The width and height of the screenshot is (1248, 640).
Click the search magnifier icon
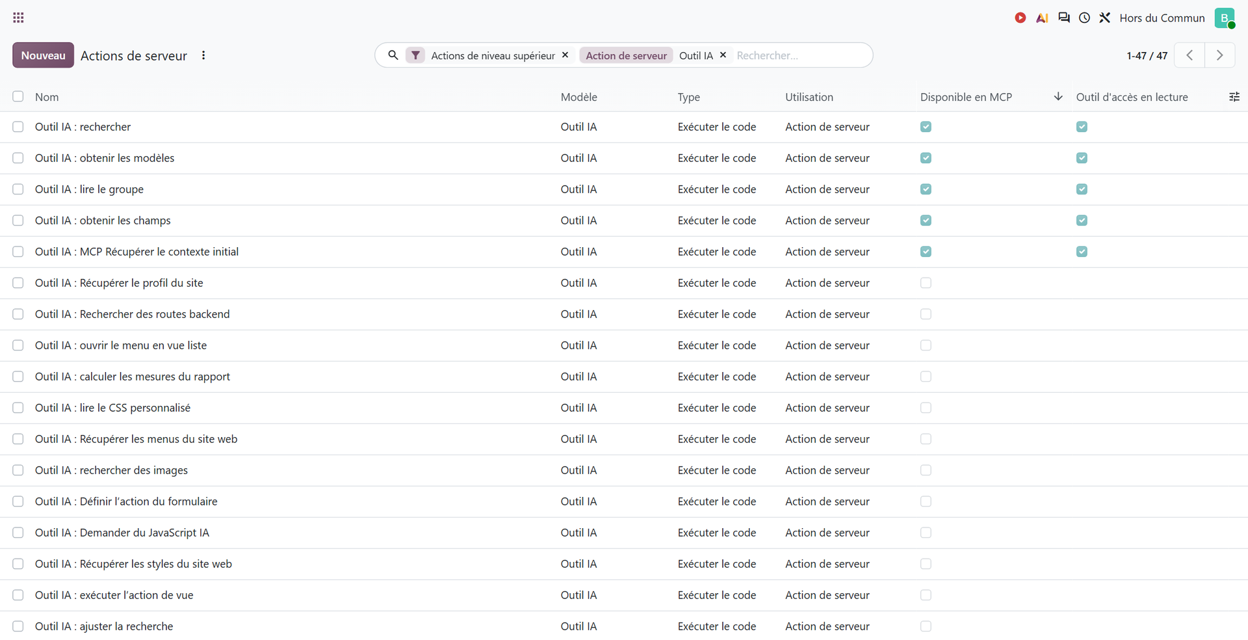[x=393, y=55]
